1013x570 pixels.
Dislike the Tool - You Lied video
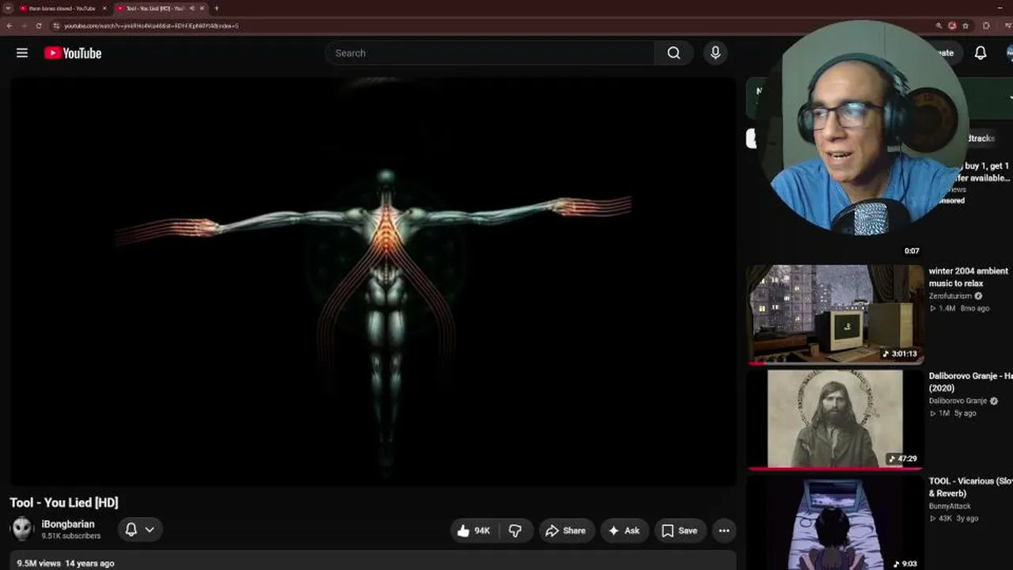coord(515,530)
